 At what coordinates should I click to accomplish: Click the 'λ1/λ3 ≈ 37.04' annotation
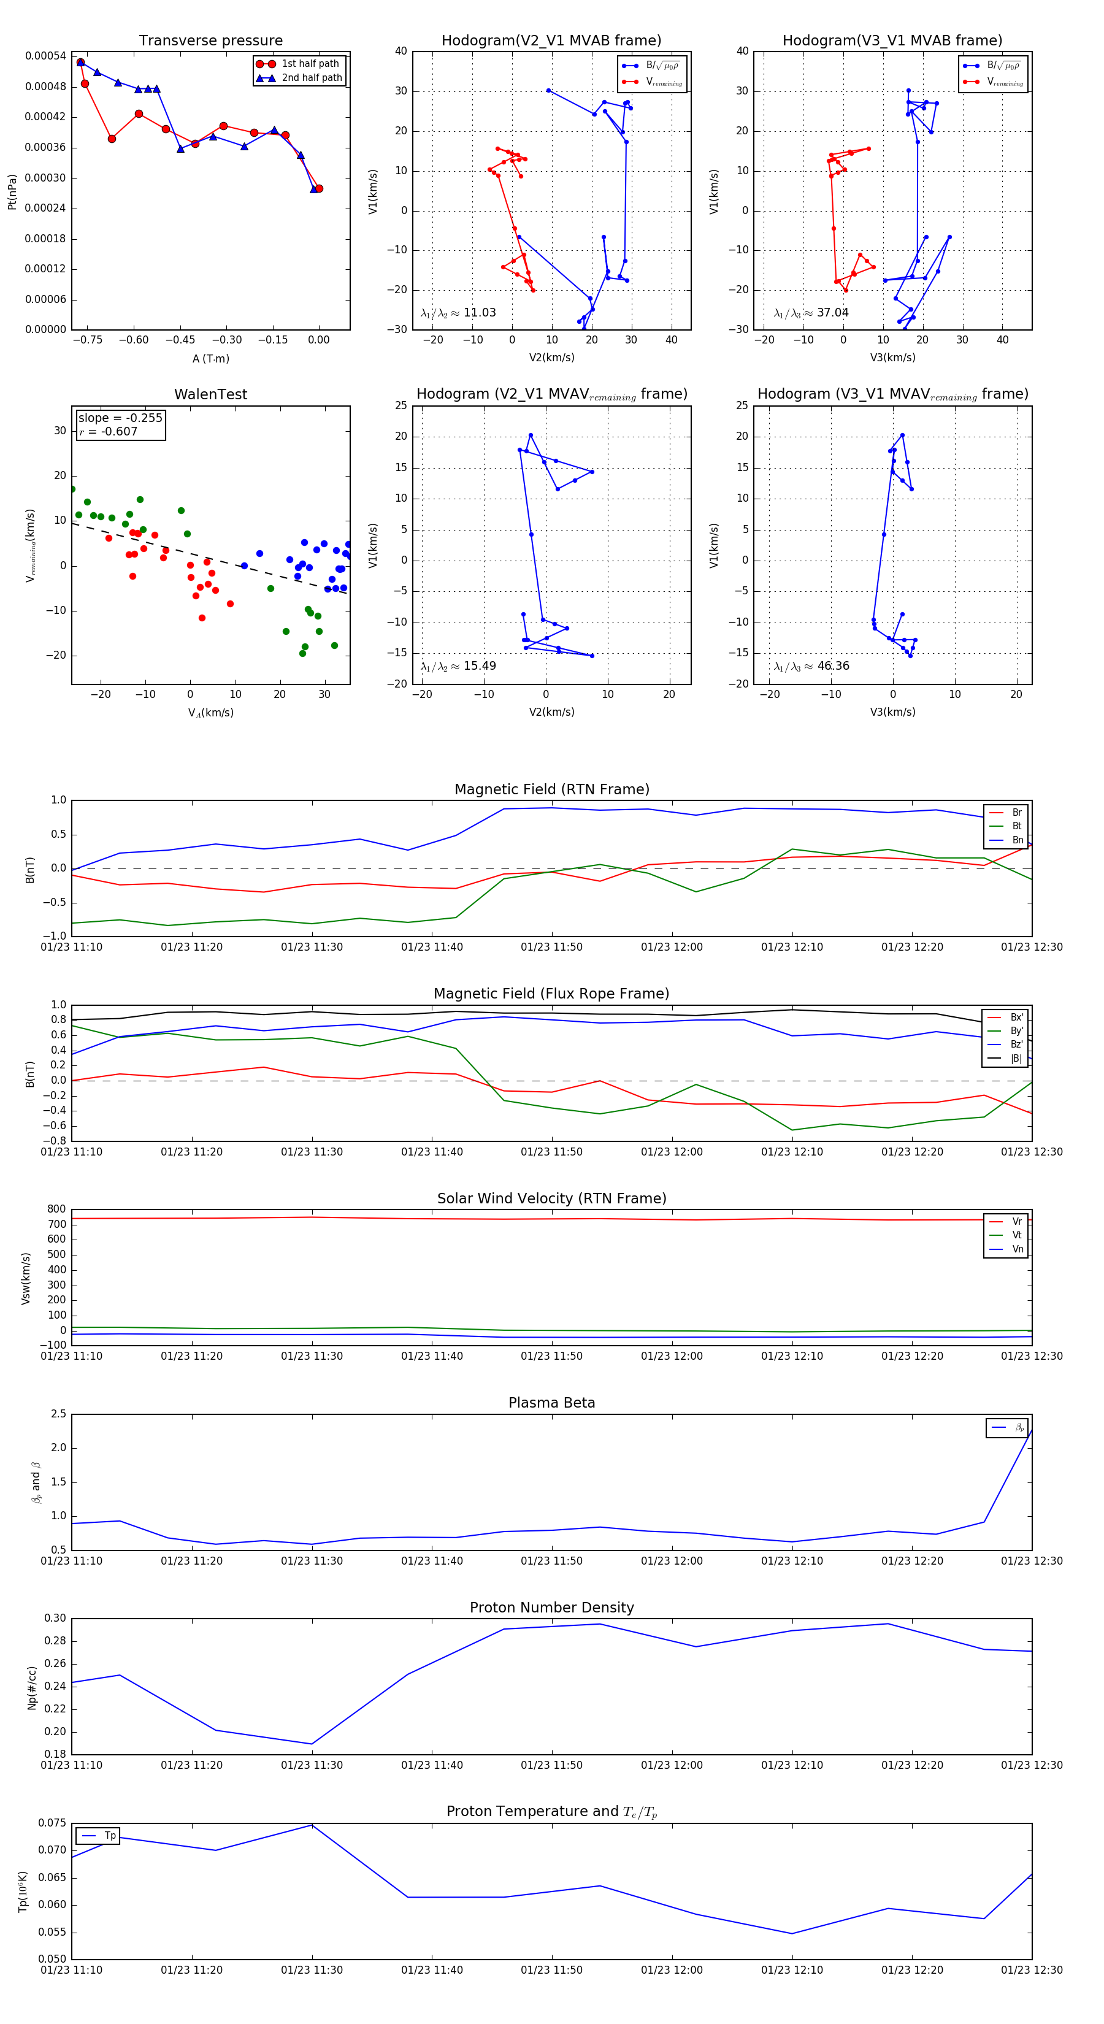811,313
